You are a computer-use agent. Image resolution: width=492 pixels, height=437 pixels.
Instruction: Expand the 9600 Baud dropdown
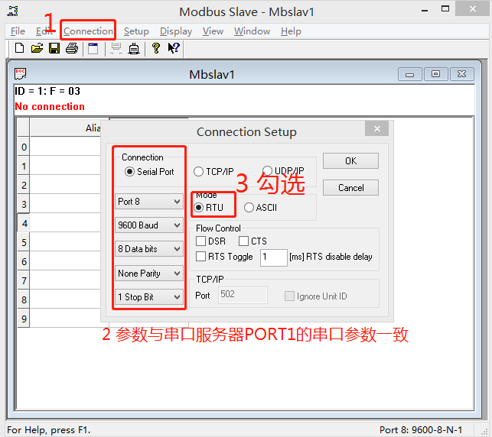149,226
